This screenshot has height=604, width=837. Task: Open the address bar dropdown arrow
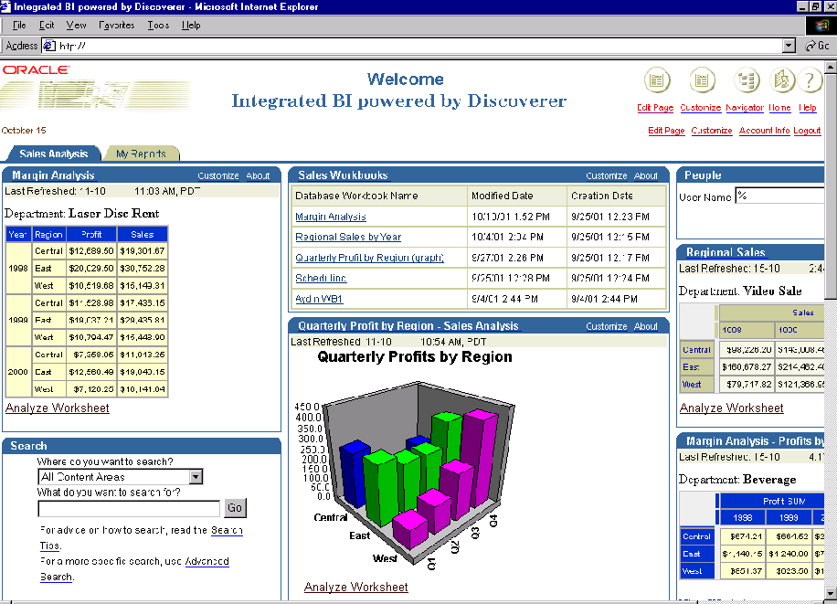(789, 46)
